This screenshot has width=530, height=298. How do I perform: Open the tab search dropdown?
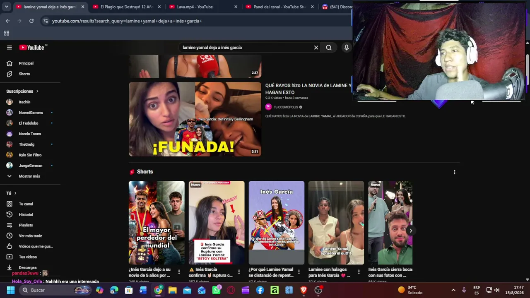[x=6, y=7]
